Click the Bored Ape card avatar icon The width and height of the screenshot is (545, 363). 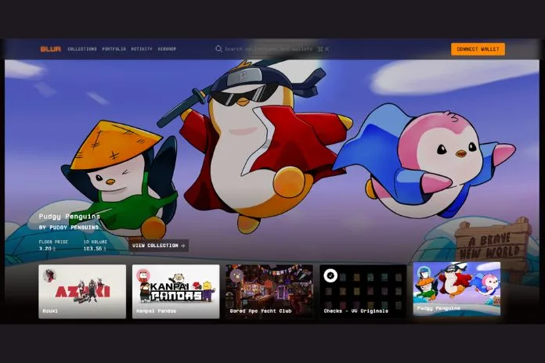(x=236, y=276)
